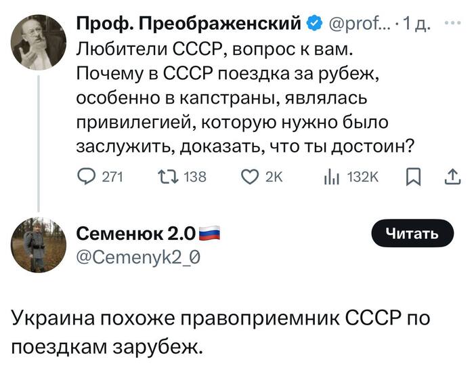474x374 pixels.
Task: Bookmark this tweet
Action: point(412,177)
